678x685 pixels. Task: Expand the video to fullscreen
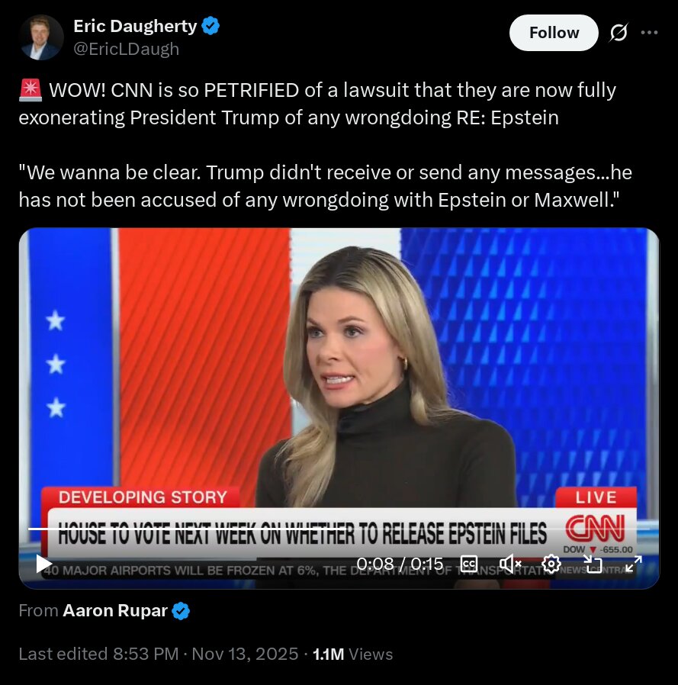tap(634, 564)
